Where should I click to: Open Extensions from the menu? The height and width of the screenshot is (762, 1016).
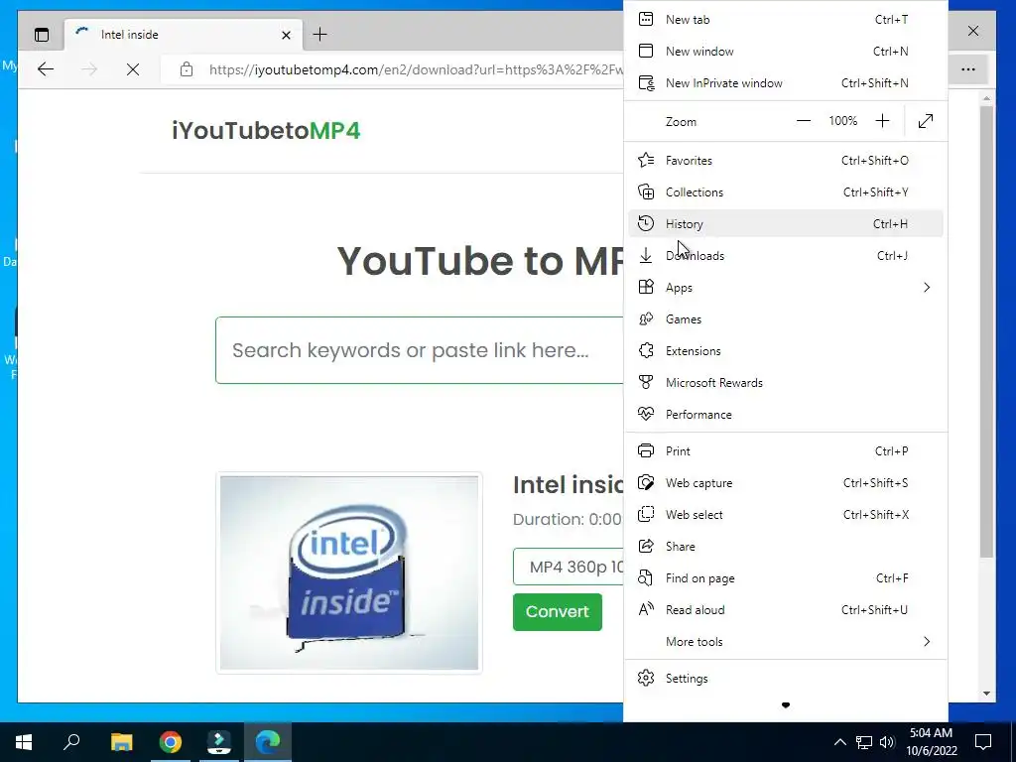tap(786, 350)
